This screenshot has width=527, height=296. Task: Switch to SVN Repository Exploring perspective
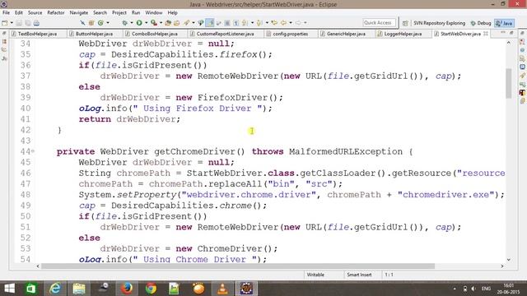tap(439, 23)
